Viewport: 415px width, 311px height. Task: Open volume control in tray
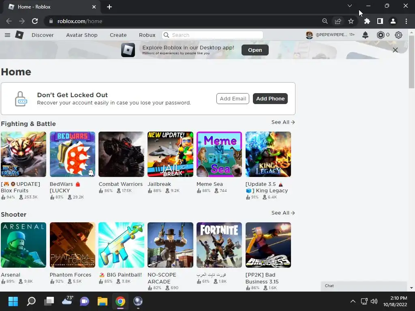point(374,301)
